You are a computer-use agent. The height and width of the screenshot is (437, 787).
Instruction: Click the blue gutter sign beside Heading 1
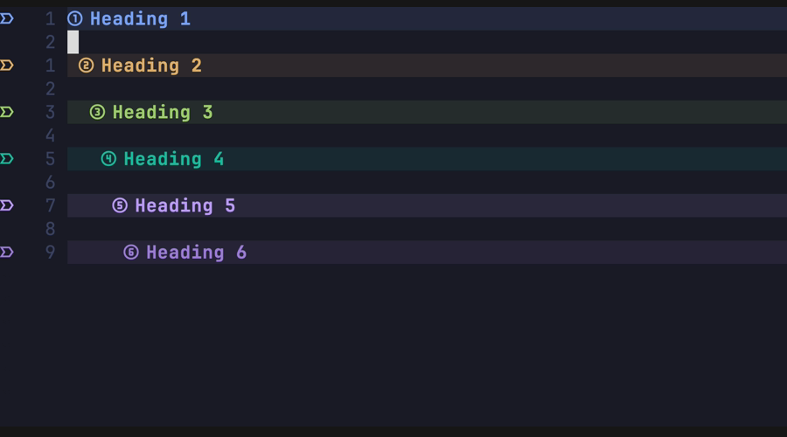[x=7, y=18]
